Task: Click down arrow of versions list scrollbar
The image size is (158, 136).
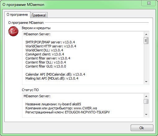Action: pyautogui.click(x=146, y=82)
